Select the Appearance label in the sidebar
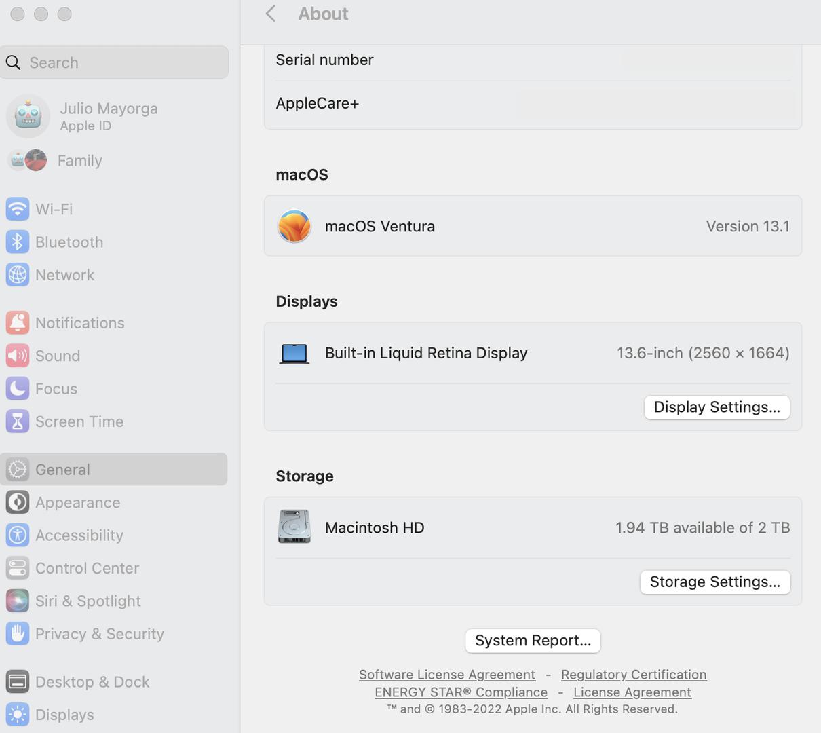Viewport: 821px width, 733px height. (x=78, y=503)
